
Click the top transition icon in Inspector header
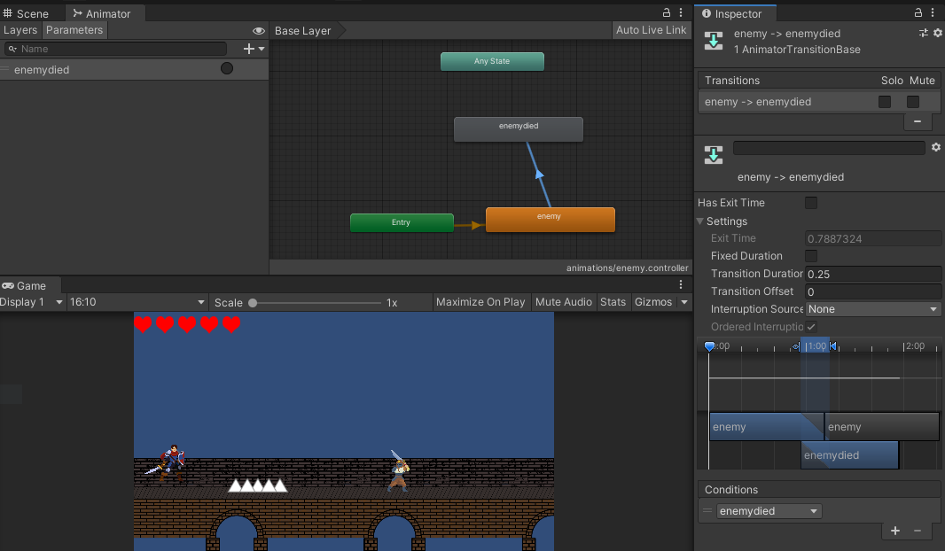(714, 41)
